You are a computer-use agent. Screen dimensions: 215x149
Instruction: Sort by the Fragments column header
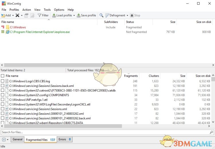tap(131, 76)
